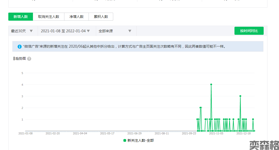
Task: Switch to the 新增人数 tab
Action: [x=21, y=17]
